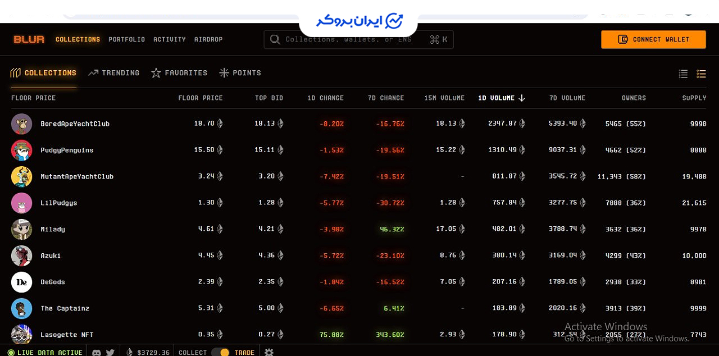The image size is (719, 356).
Task: Click the BLUR logo
Action: click(29, 39)
